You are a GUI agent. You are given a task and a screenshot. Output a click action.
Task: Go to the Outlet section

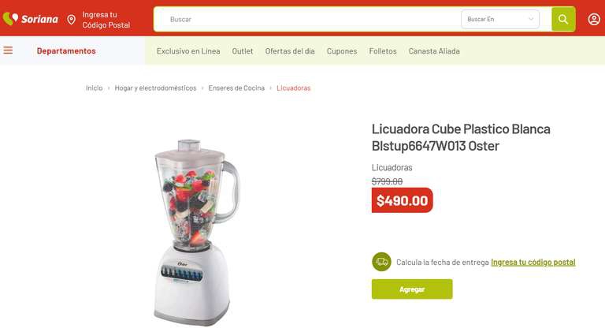tap(243, 51)
